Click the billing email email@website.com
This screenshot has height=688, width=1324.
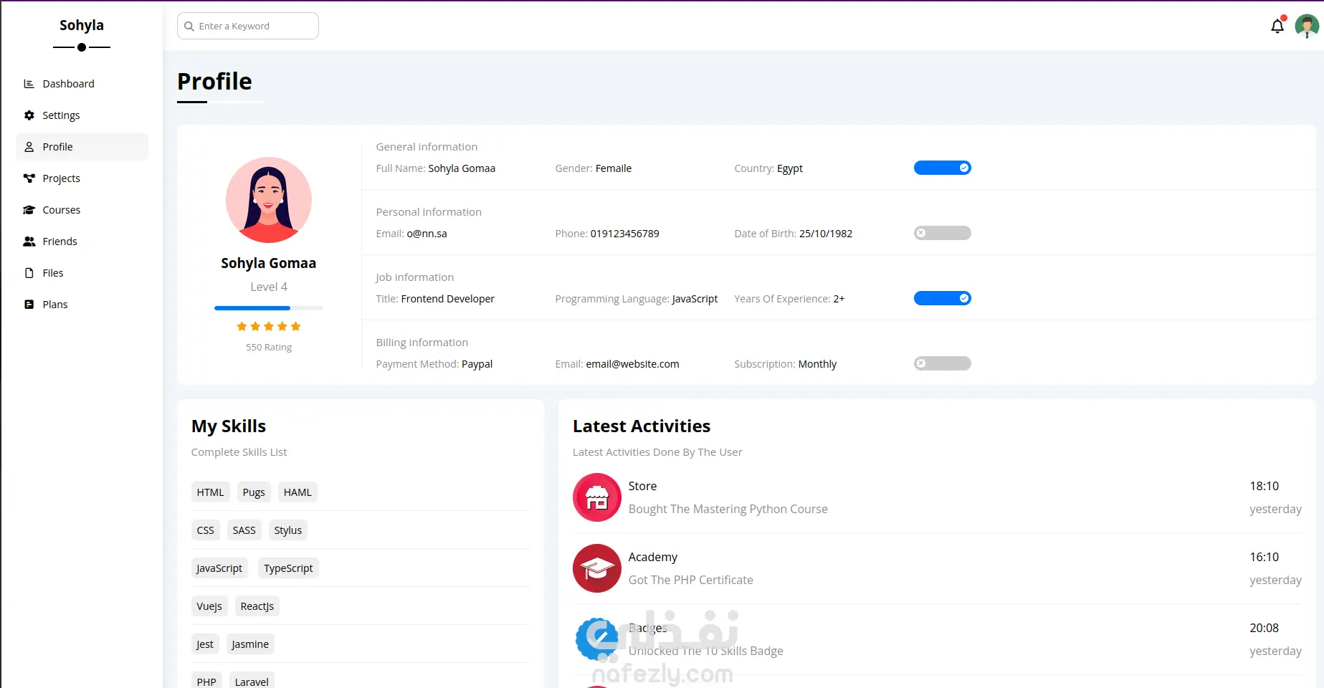click(x=632, y=364)
